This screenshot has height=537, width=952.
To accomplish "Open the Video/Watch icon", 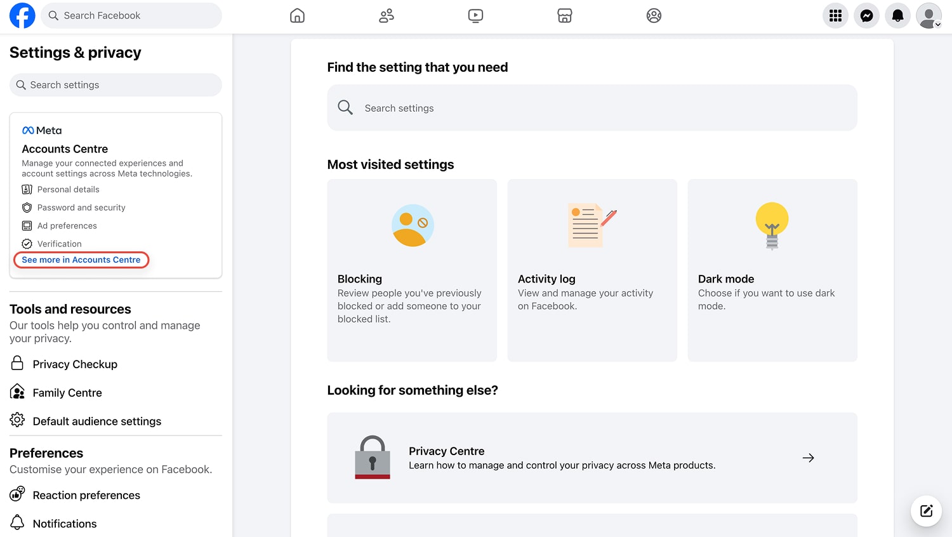I will click(x=475, y=16).
